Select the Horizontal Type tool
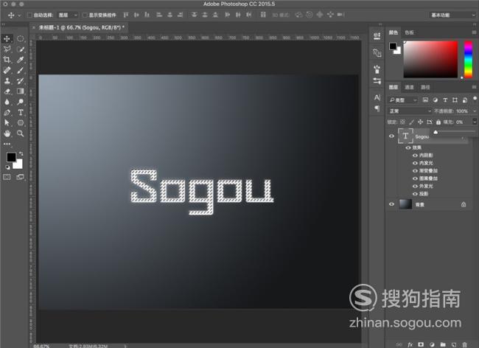 [x=20, y=112]
